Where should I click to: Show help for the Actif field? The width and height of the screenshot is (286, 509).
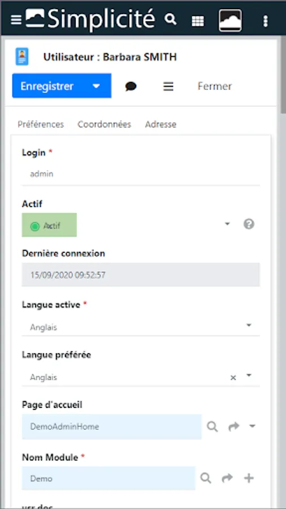pyautogui.click(x=249, y=225)
